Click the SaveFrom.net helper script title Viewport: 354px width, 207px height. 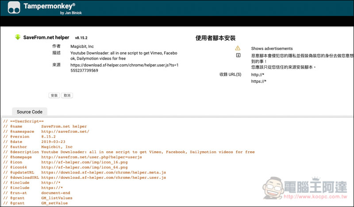[x=46, y=38]
